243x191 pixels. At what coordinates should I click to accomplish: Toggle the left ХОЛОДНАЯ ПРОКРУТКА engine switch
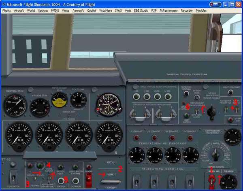[x=226, y=109]
